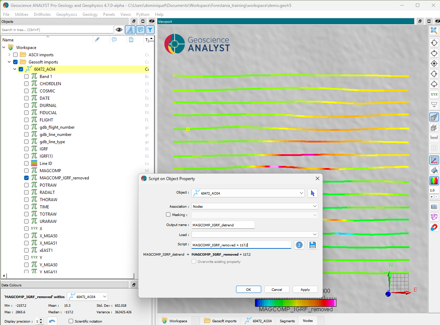Image resolution: width=440 pixels, height=325 pixels.
Task: Click the XYZ button in the viewport toolbar
Action: [434, 95]
